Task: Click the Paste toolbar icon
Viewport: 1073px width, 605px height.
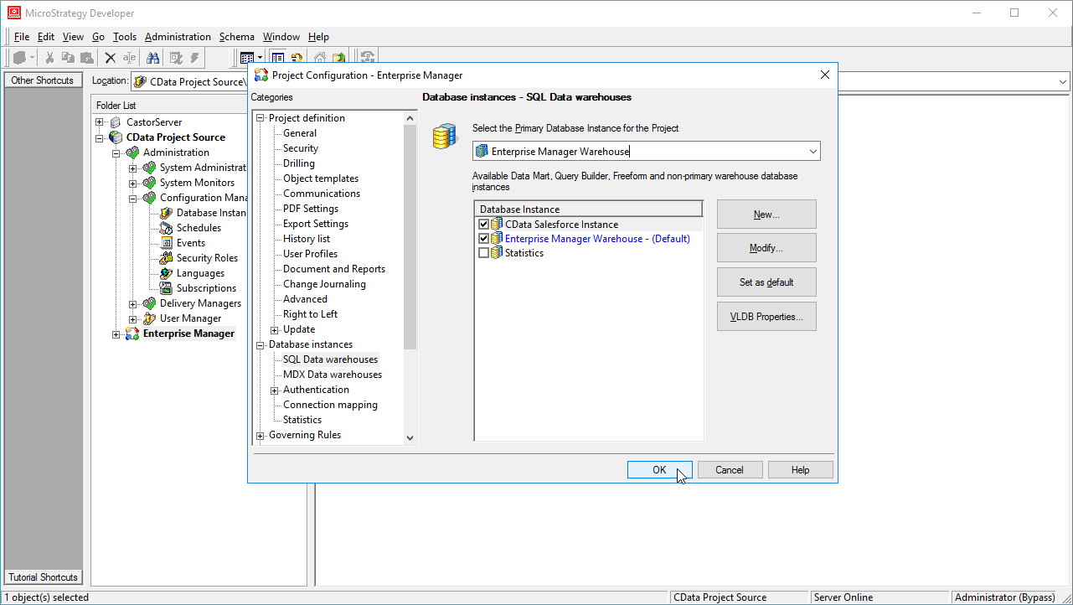Action: tap(86, 57)
